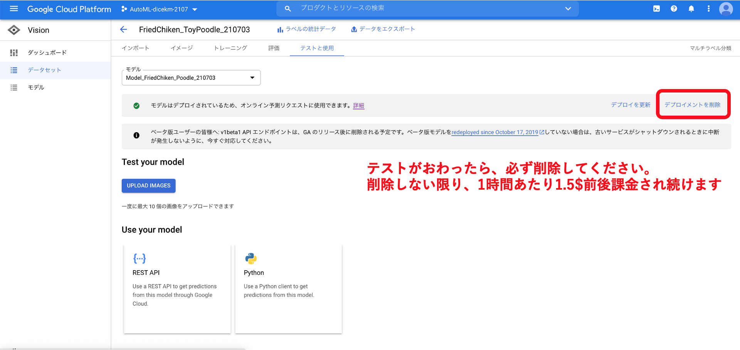Open the AutoML-dicekm-2107 project selector
740x350 pixels.
click(x=159, y=9)
